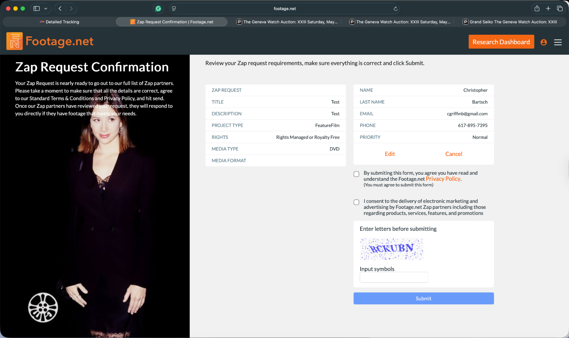569x338 pixels.
Task: Click Edit to modify the request
Action: click(390, 154)
